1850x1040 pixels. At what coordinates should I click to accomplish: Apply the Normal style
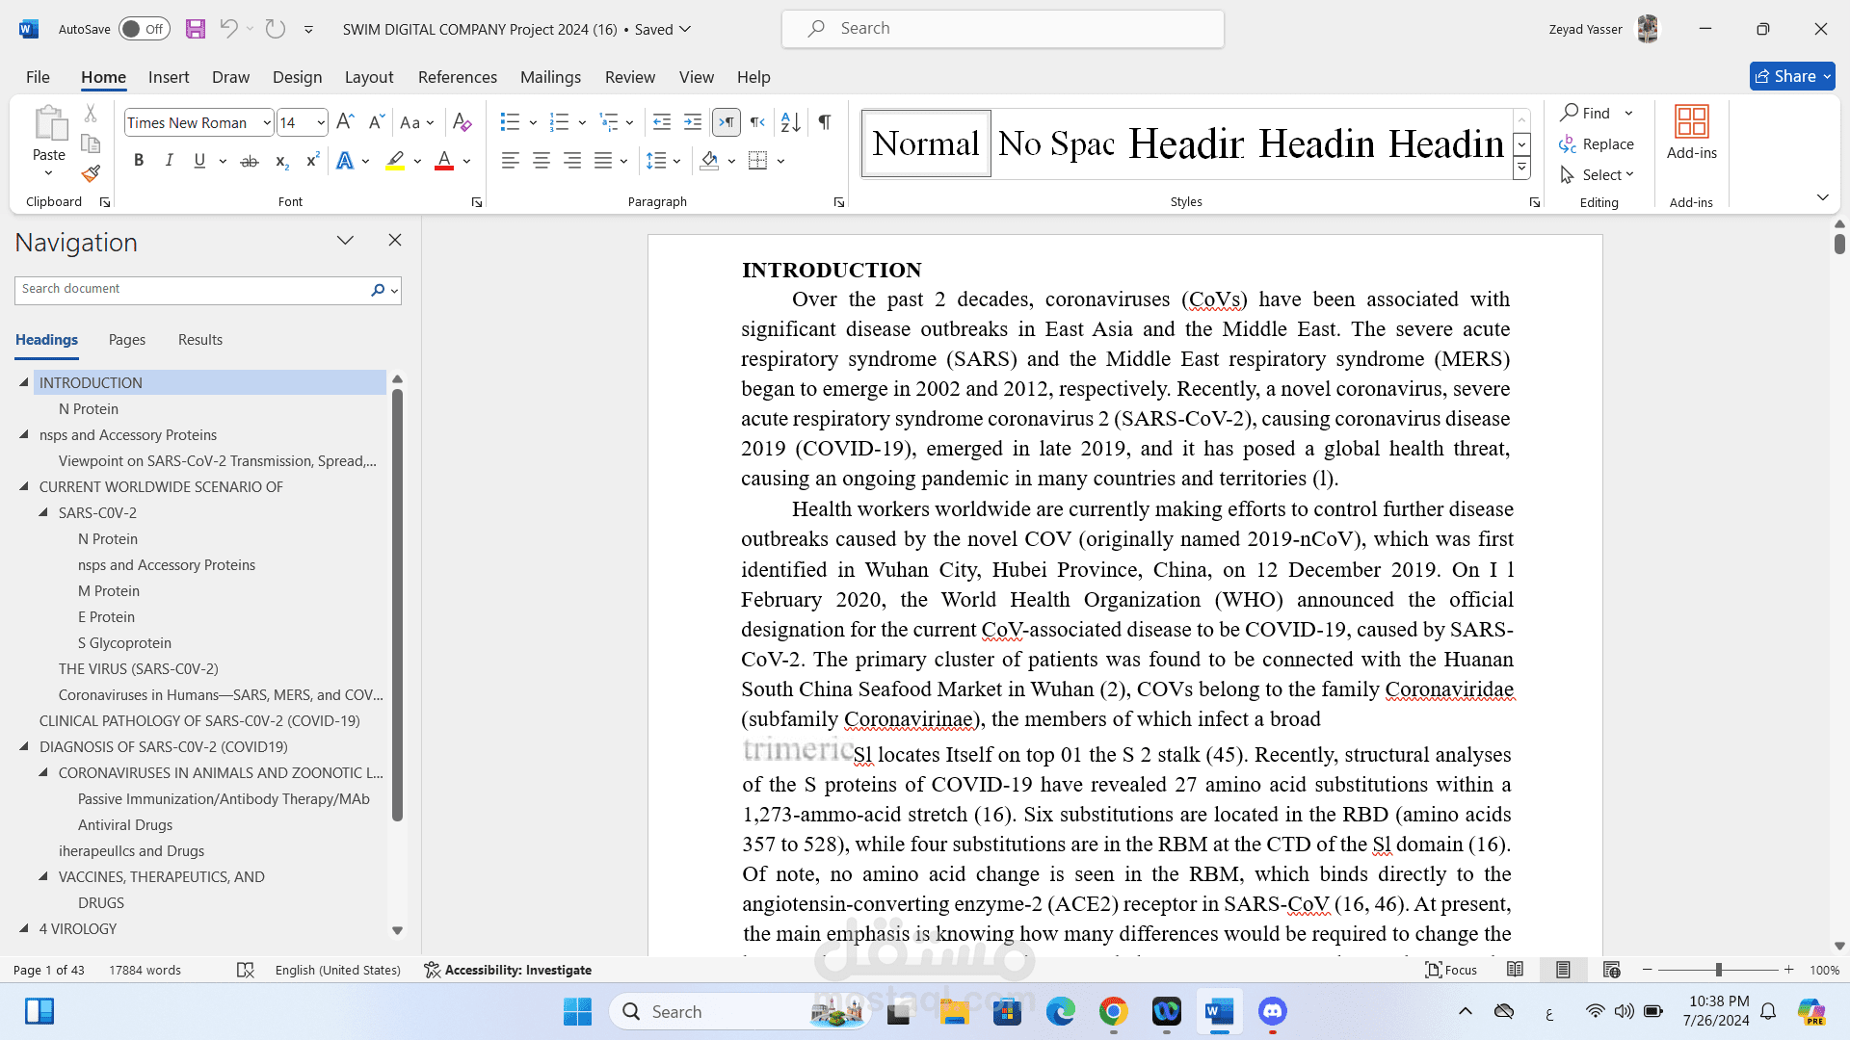point(926,143)
